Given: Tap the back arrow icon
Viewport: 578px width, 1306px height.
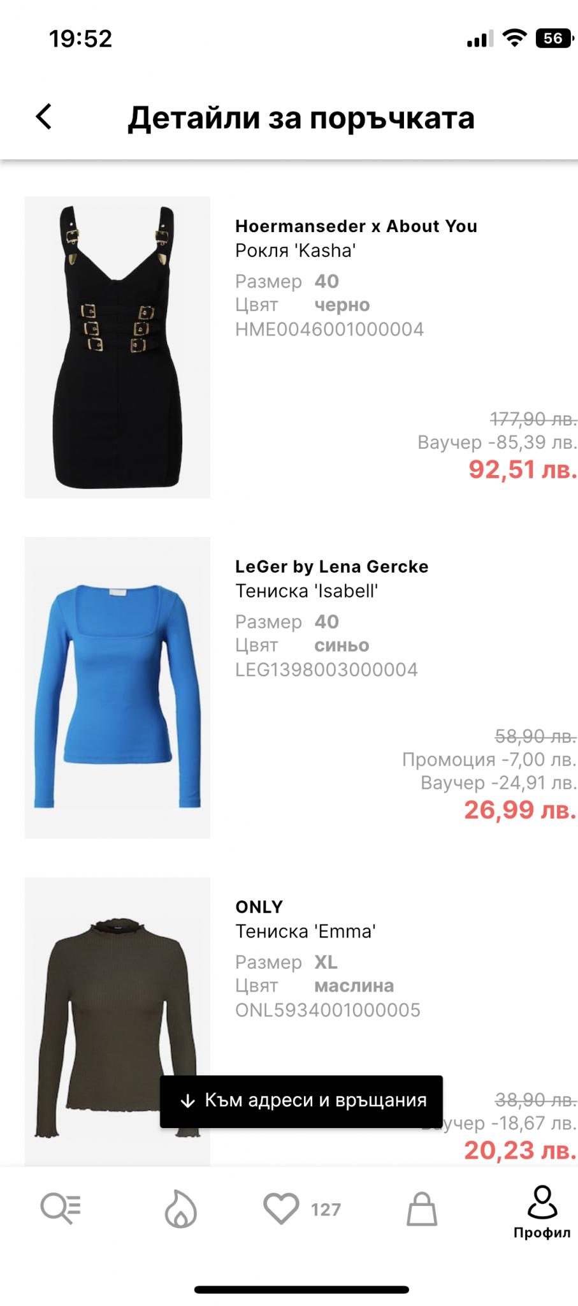Looking at the screenshot, I should point(44,117).
